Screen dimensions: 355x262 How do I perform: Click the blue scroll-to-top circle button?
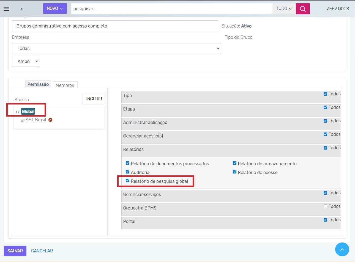[342, 249]
